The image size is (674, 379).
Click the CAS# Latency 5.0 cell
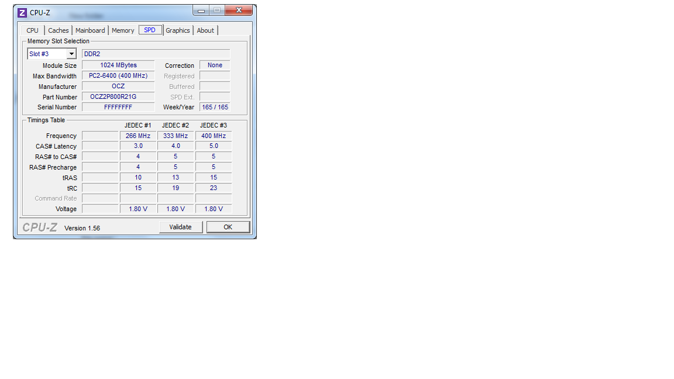(x=214, y=146)
